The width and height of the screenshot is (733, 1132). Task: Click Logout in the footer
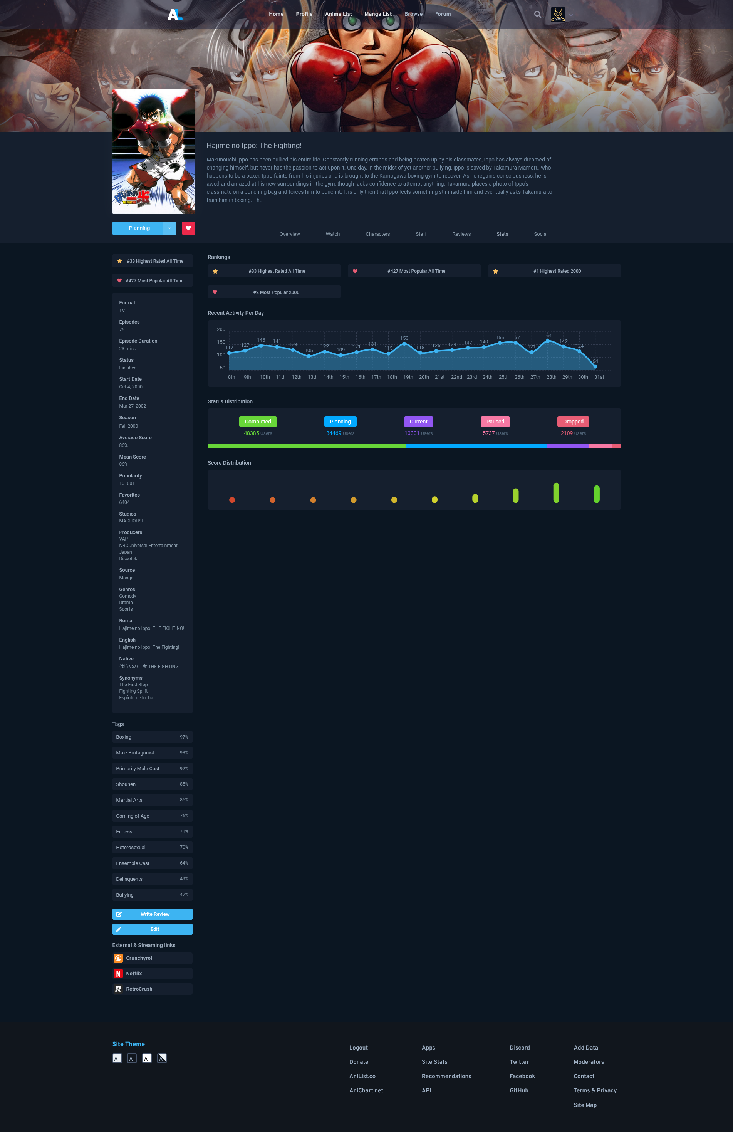(x=359, y=1048)
